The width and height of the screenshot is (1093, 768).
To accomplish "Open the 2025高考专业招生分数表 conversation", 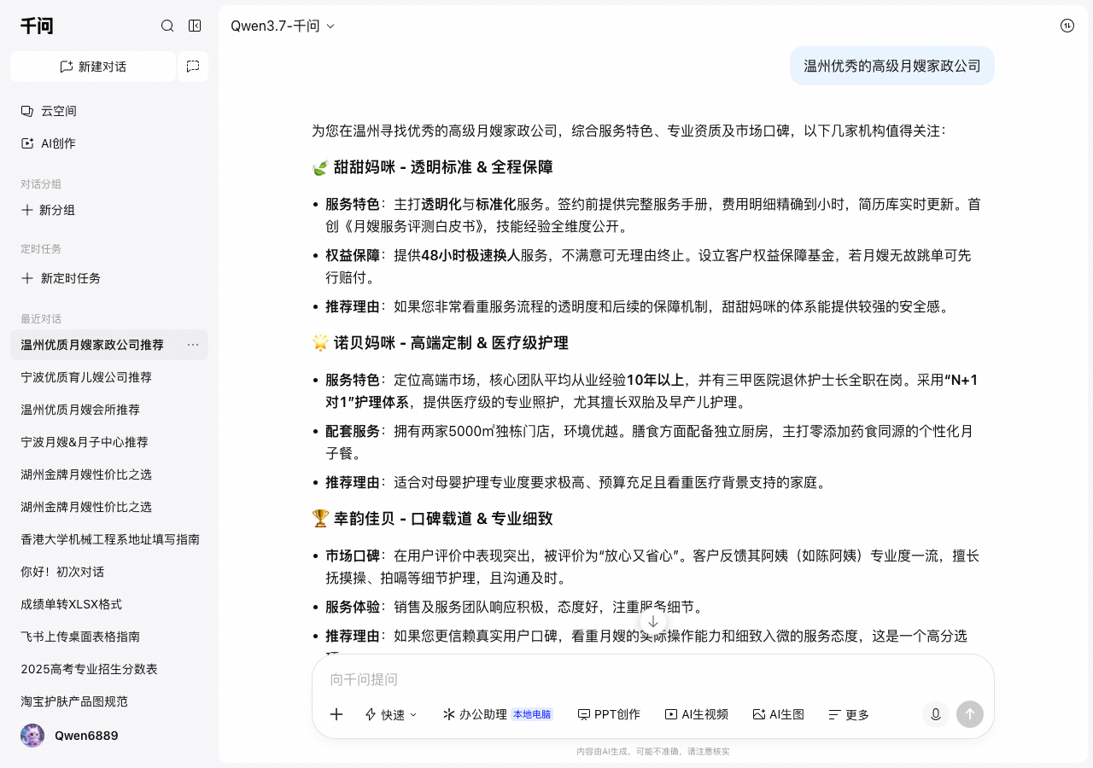I will click(109, 669).
